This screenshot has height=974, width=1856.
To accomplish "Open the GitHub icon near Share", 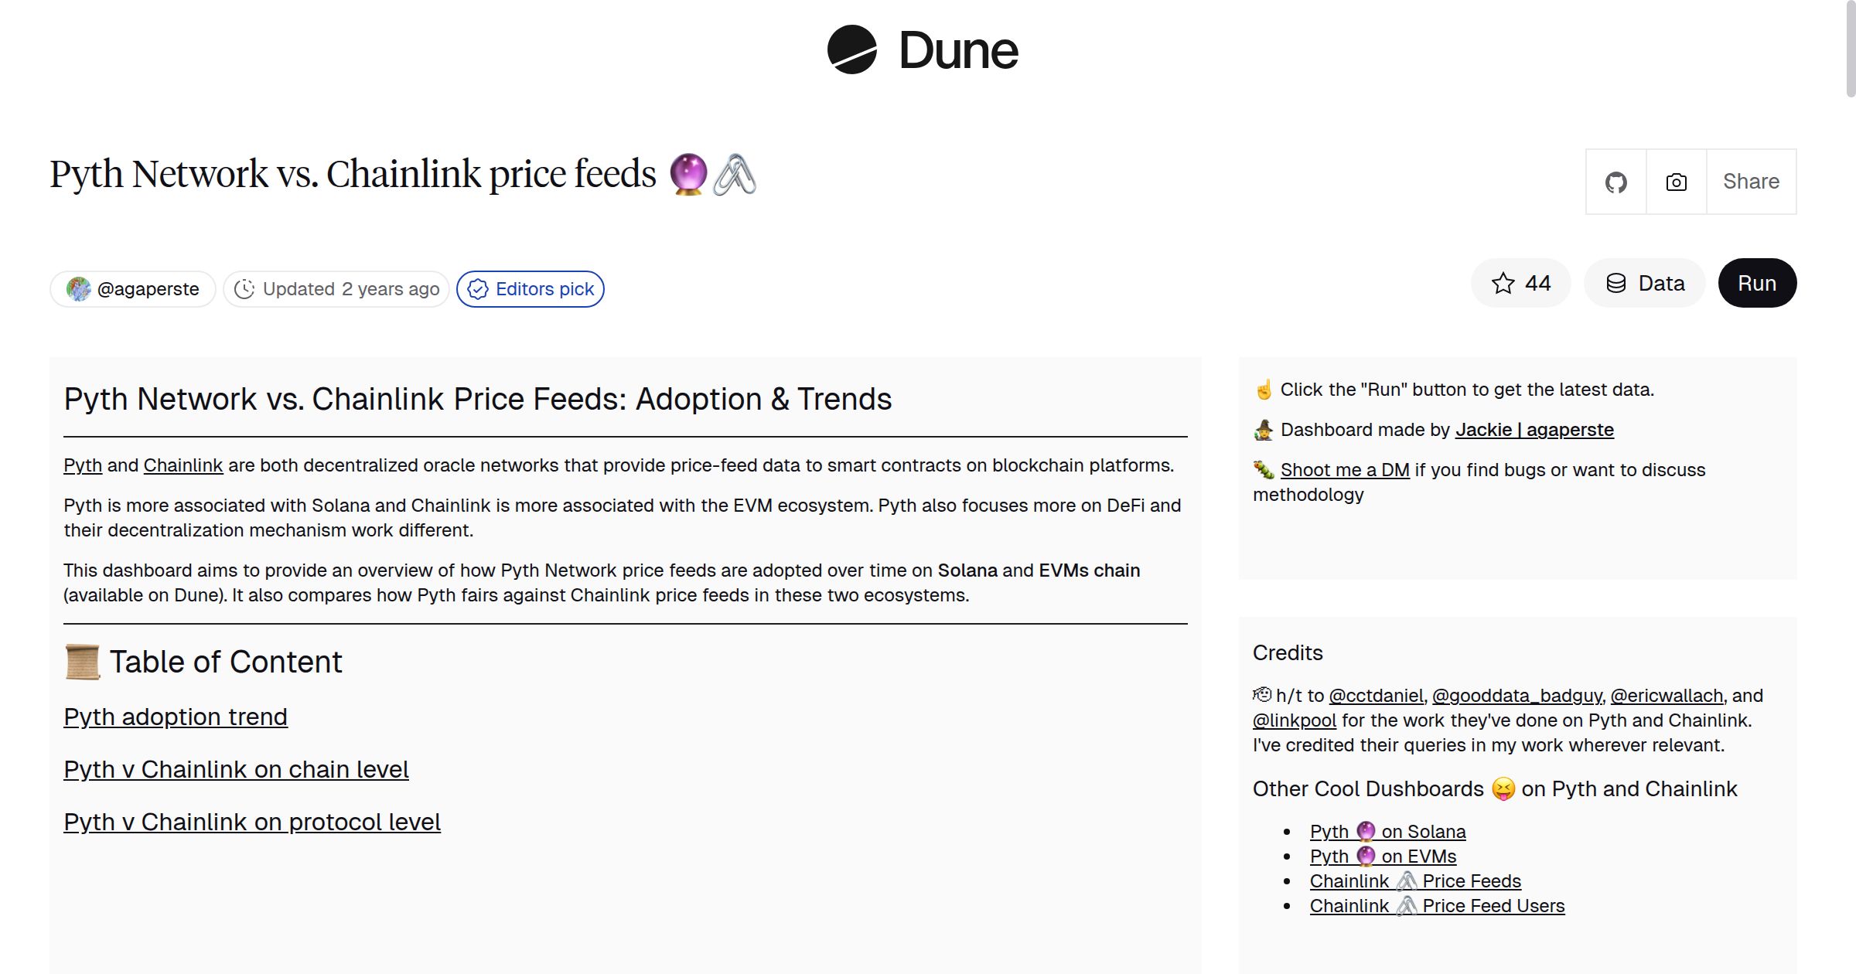I will tap(1616, 182).
